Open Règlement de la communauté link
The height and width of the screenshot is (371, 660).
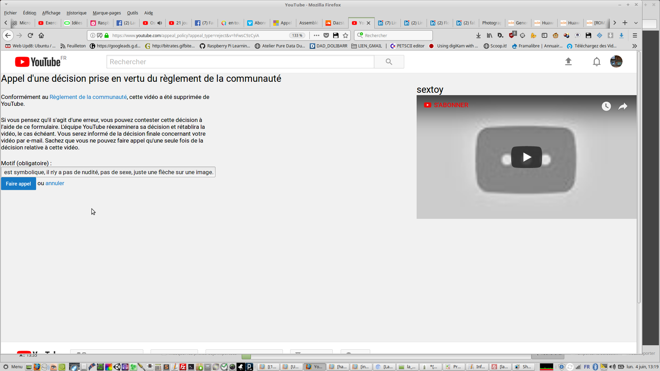(x=88, y=97)
